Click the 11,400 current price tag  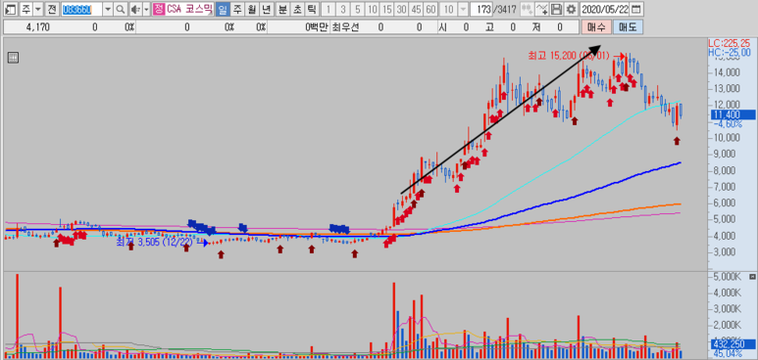(733, 114)
